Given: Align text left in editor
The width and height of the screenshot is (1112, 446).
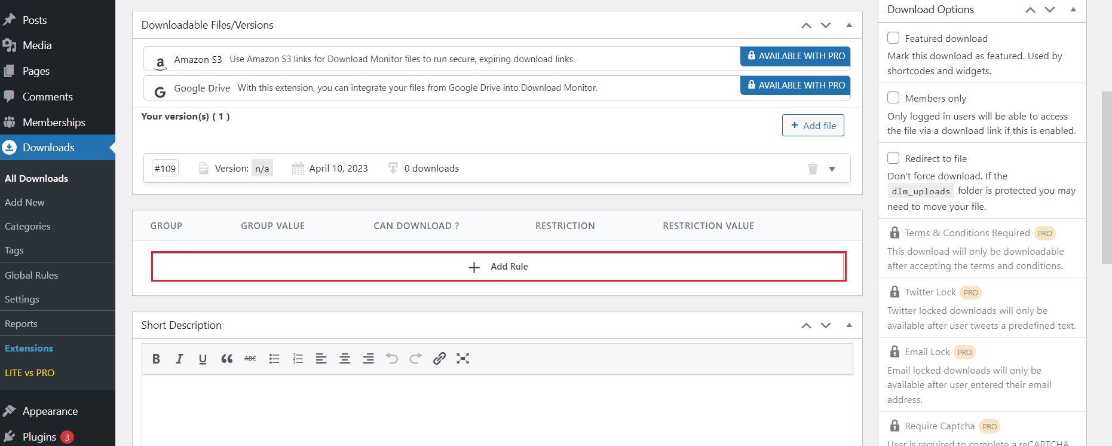Looking at the screenshot, I should point(321,359).
